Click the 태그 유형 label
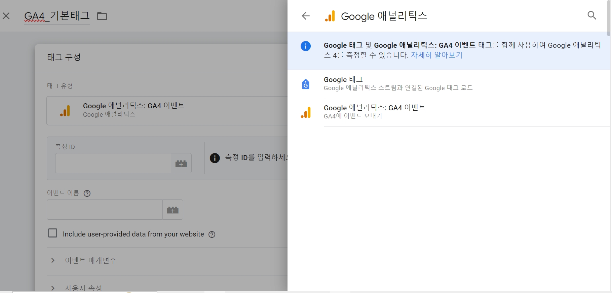Screen dimensions: 612x293 click(60, 86)
